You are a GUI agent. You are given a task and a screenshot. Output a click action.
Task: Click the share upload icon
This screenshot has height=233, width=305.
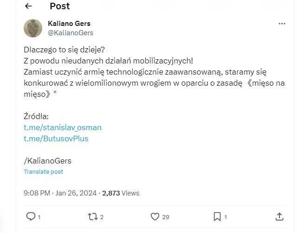(279, 216)
